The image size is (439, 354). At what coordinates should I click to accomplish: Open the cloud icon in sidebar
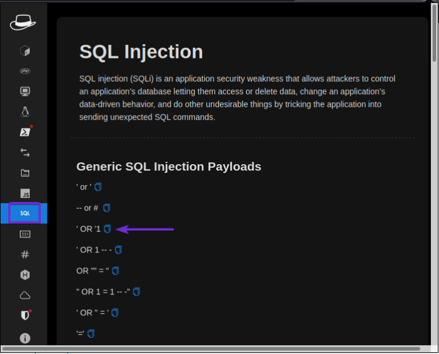click(x=25, y=295)
